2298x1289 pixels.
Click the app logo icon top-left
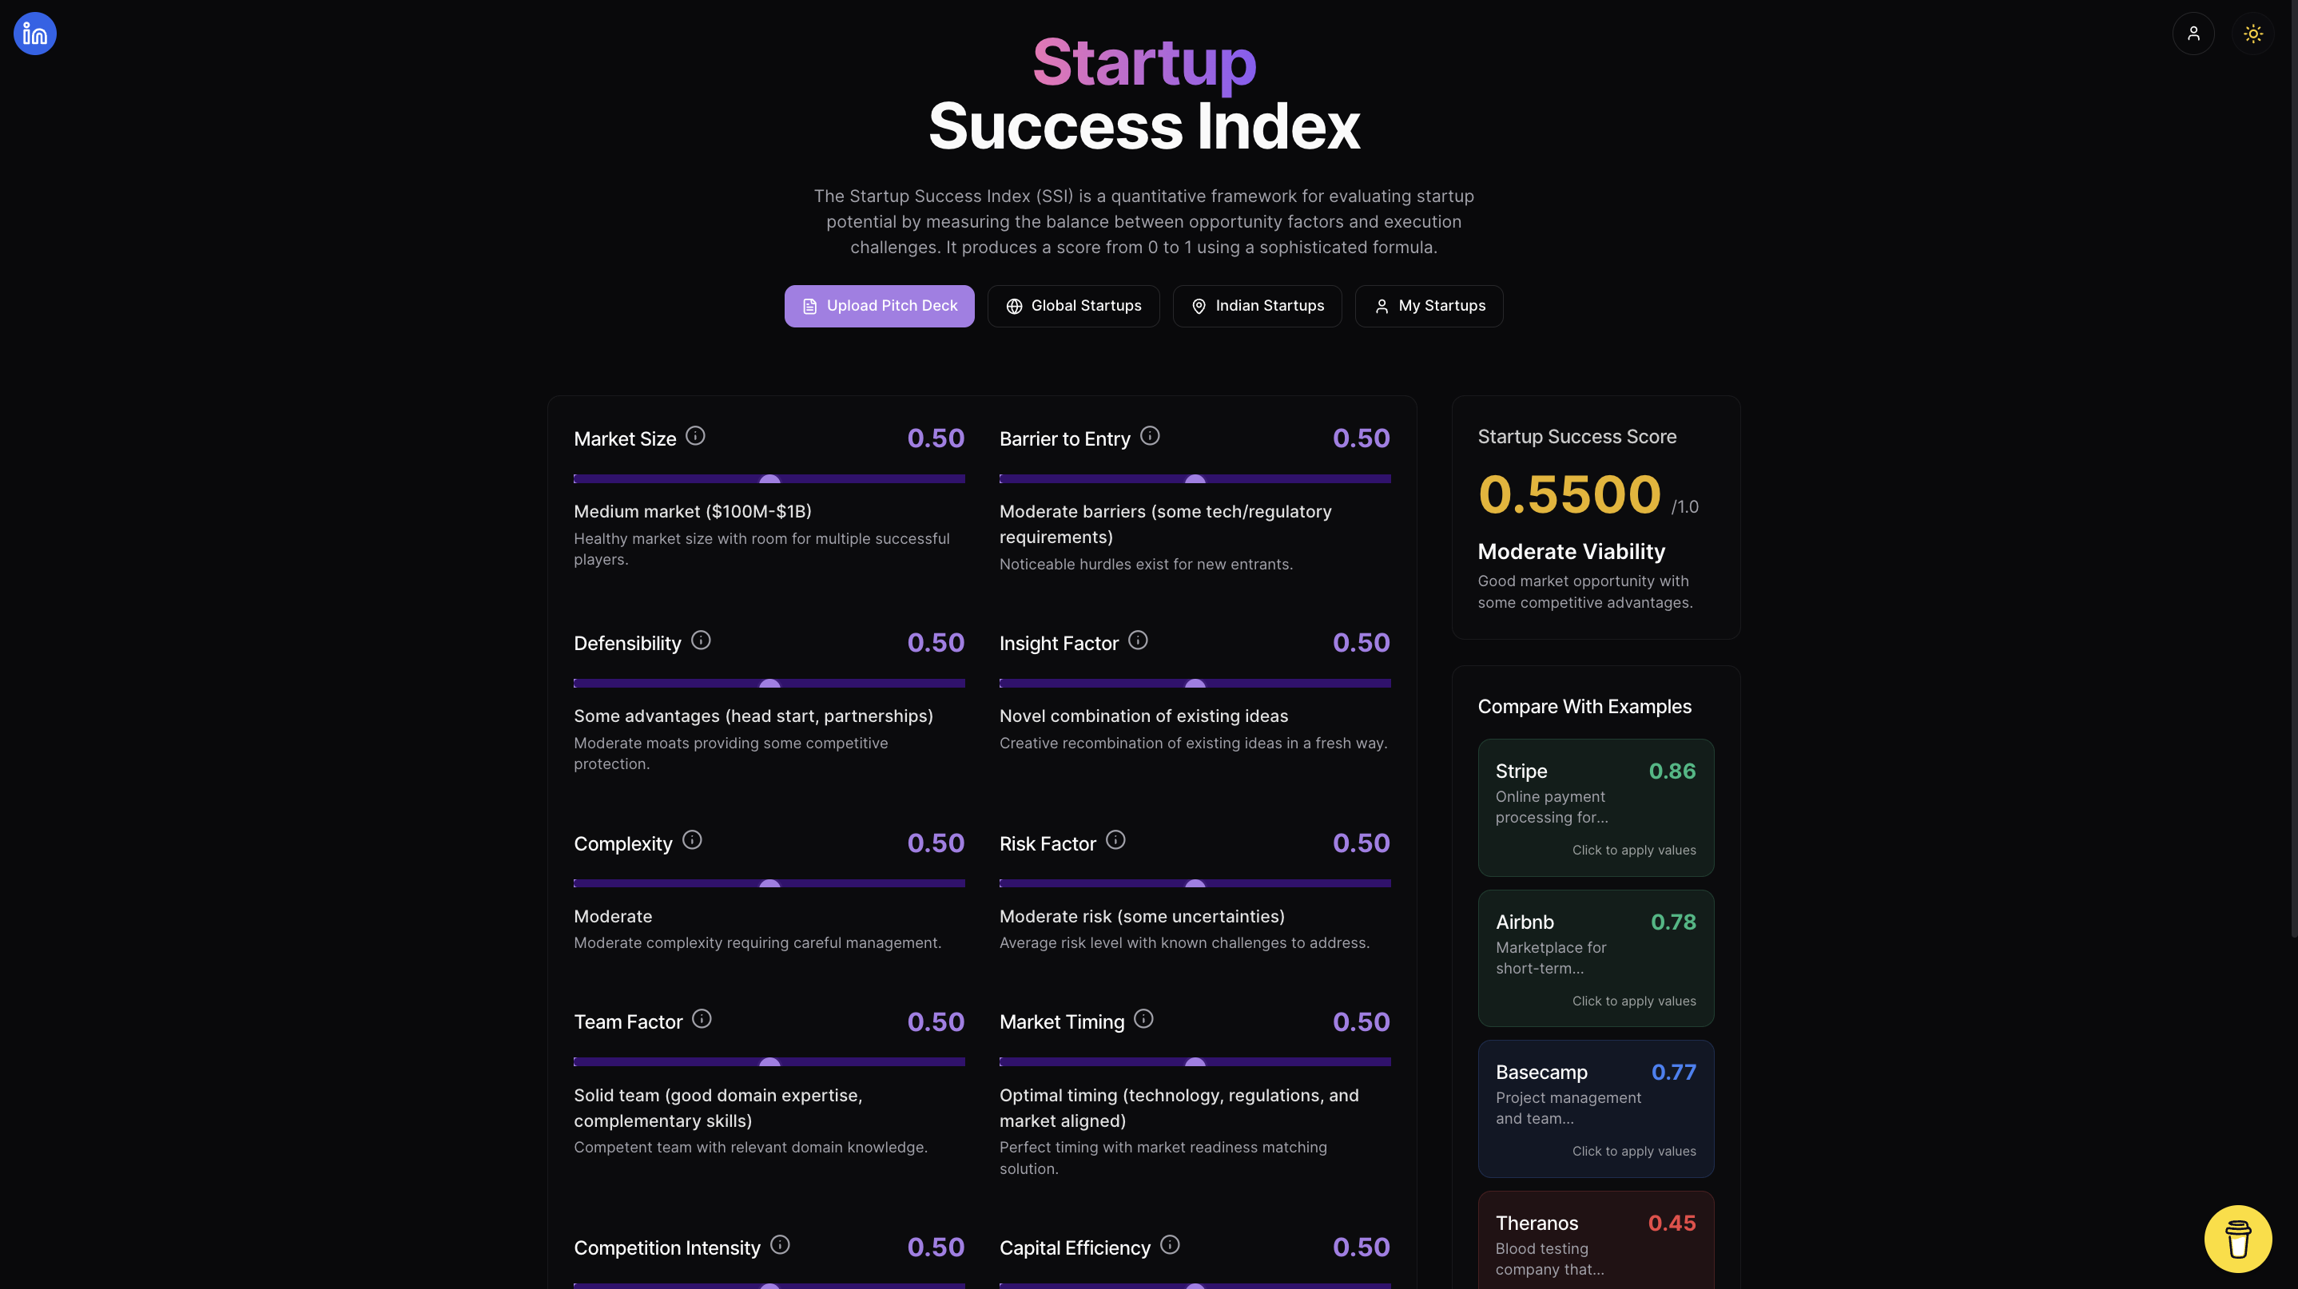pyautogui.click(x=34, y=33)
